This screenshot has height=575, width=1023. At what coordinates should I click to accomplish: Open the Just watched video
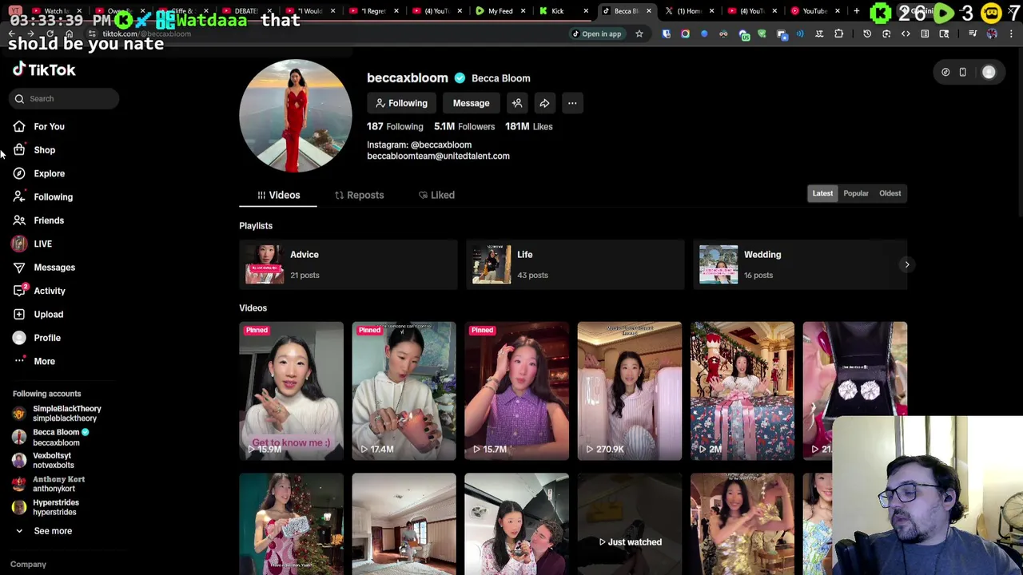[x=630, y=524]
